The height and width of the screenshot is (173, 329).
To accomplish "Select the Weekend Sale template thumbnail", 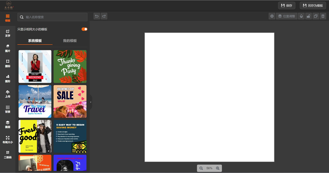I will tap(35, 67).
